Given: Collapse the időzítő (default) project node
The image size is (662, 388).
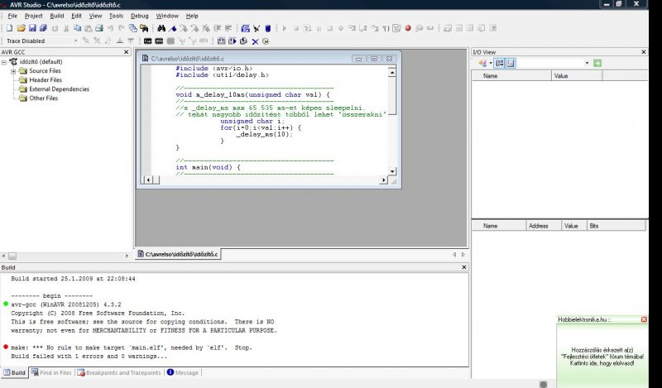Looking at the screenshot, I should (x=4, y=62).
